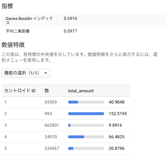Click the total_amount value 20.8796
Image resolution: width=166 pixels, height=164 pixels.
[117, 148]
